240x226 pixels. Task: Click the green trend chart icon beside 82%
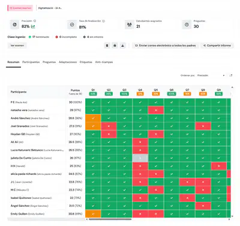click(x=33, y=26)
